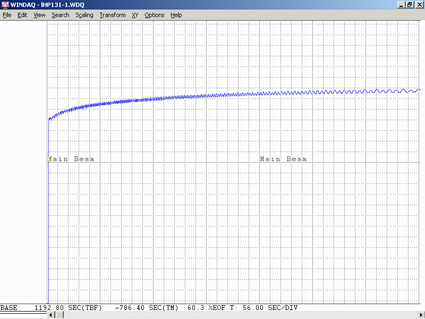Screen dimensions: 425x319
Task: Open the Help menu
Action: point(176,15)
